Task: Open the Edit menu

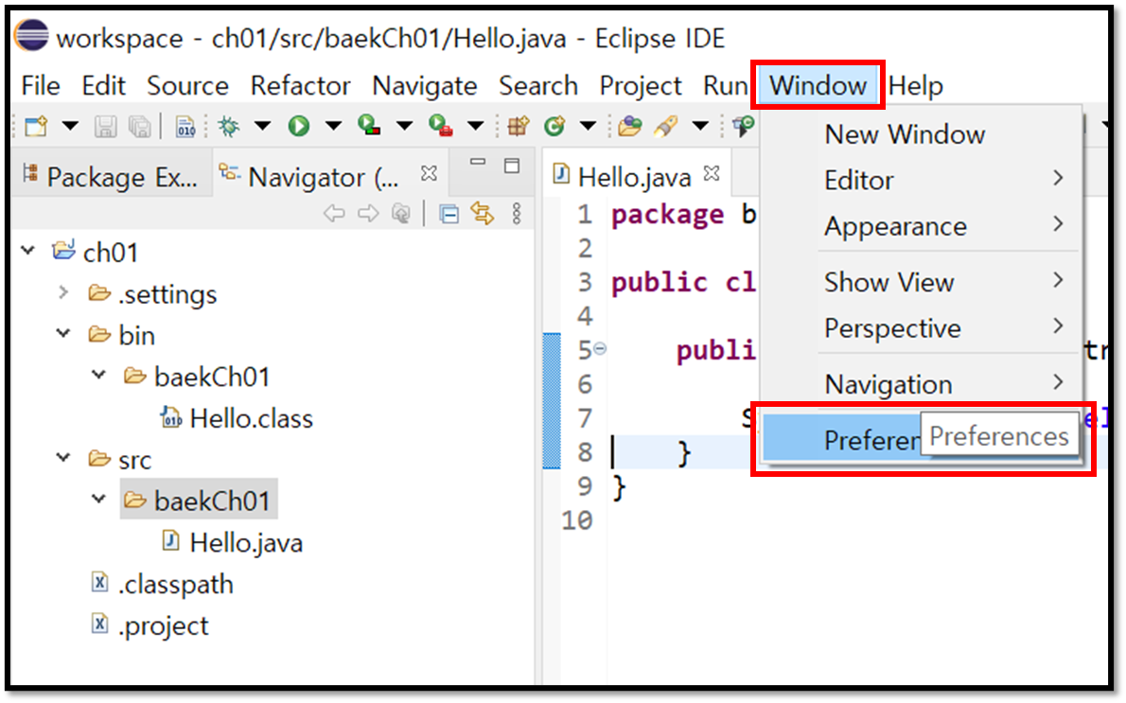Action: (103, 85)
